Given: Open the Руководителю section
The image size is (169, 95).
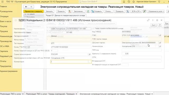Looking at the screenshot, I should pyautogui.click(x=6, y=11).
